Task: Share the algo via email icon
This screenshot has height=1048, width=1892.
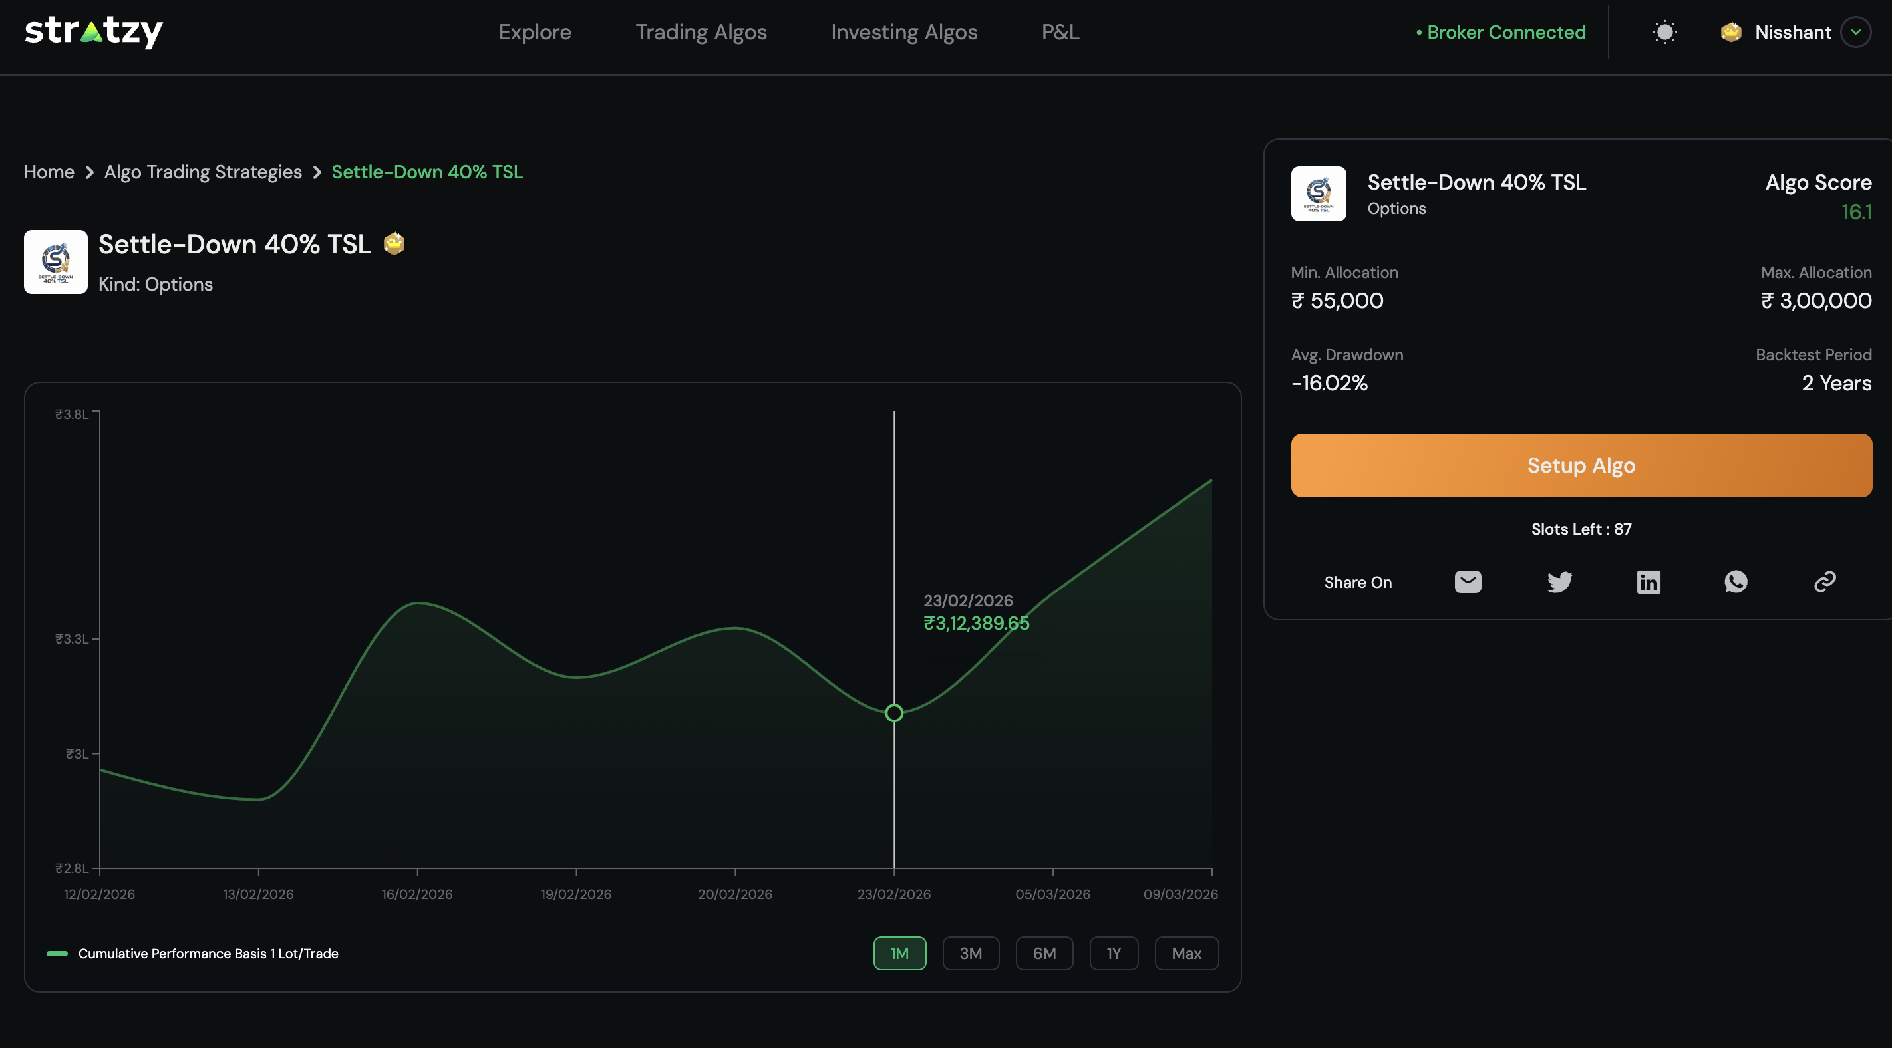Action: pos(1468,582)
